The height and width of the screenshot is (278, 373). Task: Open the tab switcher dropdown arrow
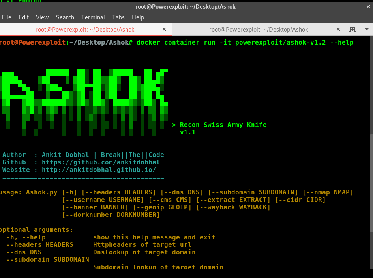click(366, 29)
